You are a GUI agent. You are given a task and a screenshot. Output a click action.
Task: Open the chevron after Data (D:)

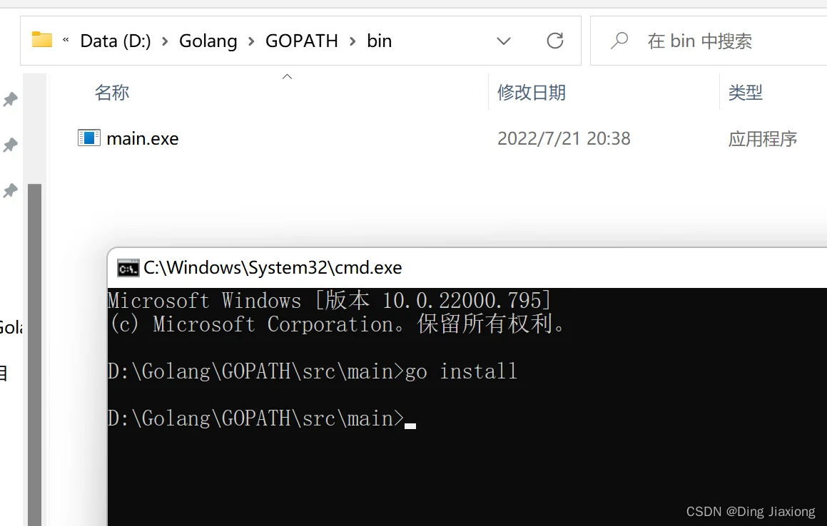[x=165, y=41]
